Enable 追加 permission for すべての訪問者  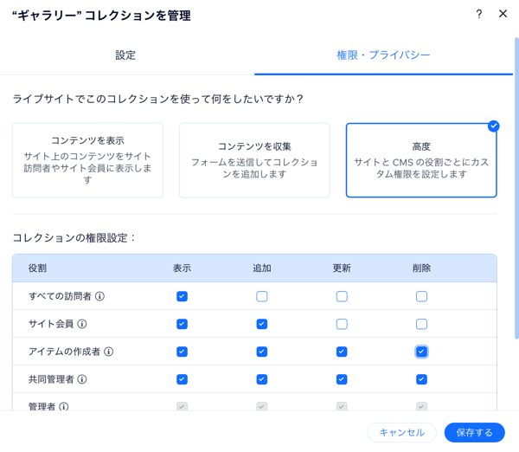262,296
